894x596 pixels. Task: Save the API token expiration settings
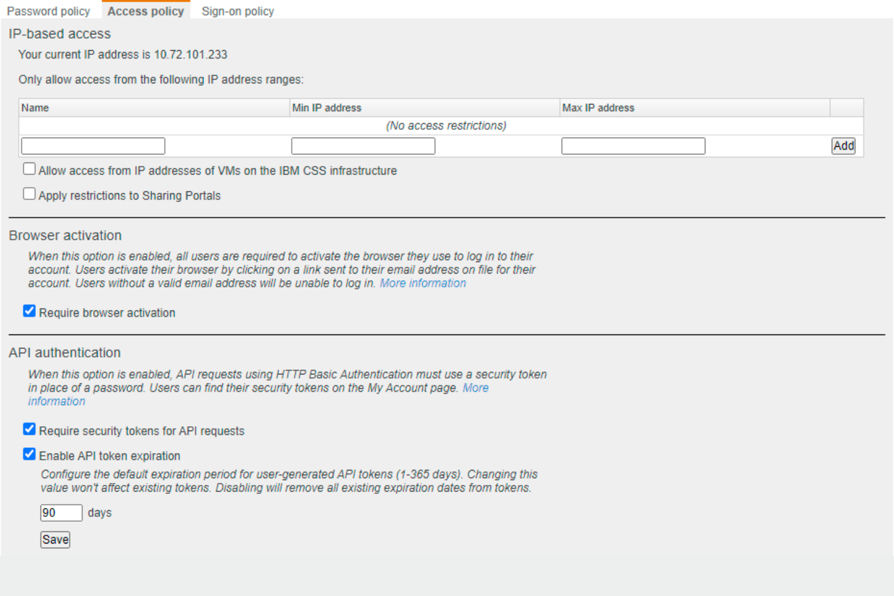[54, 539]
